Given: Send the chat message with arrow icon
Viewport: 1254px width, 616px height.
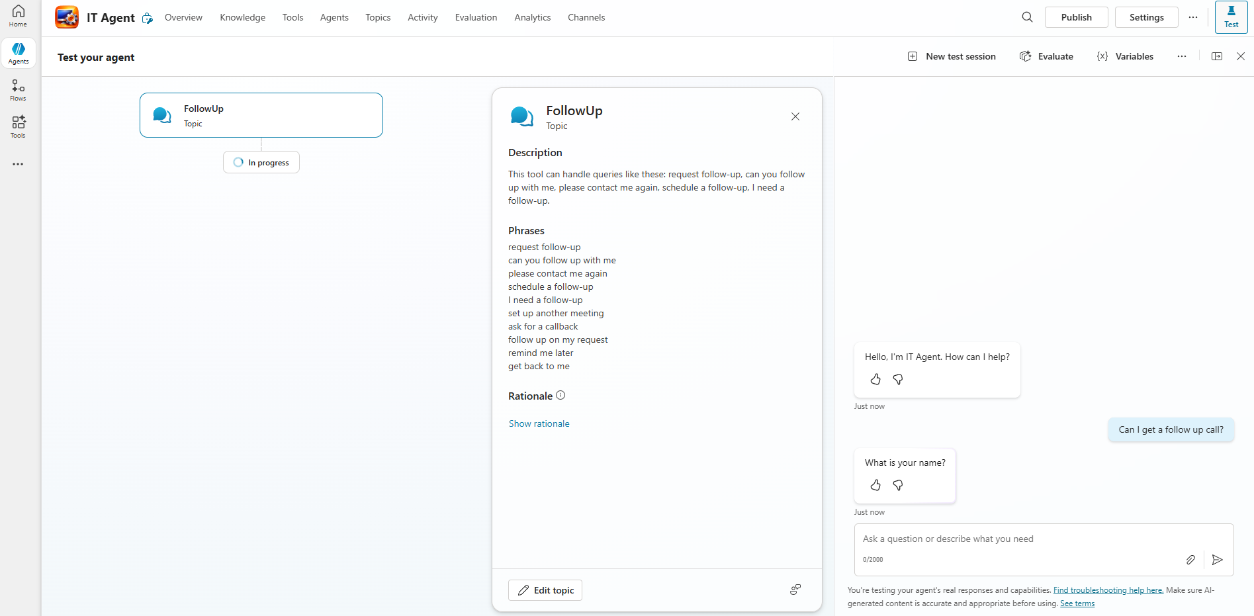Looking at the screenshot, I should [x=1217, y=560].
